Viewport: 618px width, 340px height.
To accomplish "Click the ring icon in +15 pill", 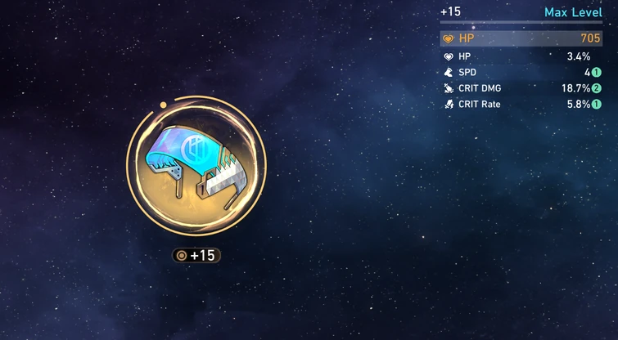I will point(182,256).
